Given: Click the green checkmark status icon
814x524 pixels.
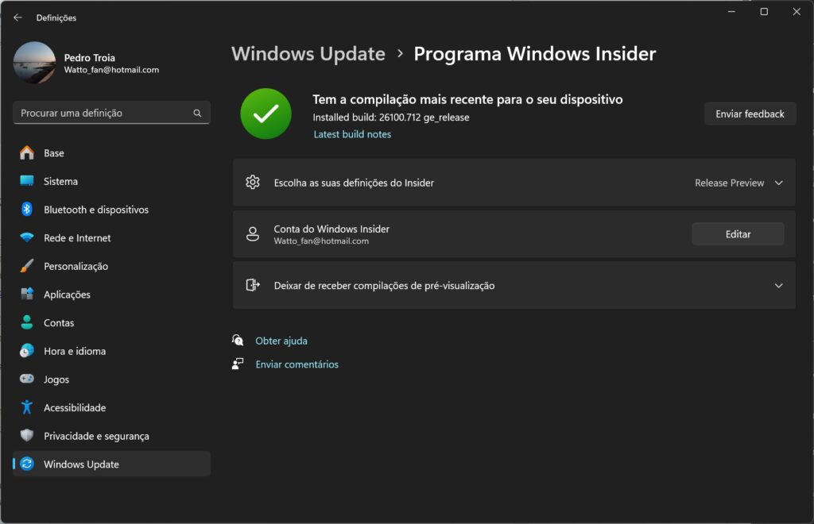Looking at the screenshot, I should tap(266, 113).
